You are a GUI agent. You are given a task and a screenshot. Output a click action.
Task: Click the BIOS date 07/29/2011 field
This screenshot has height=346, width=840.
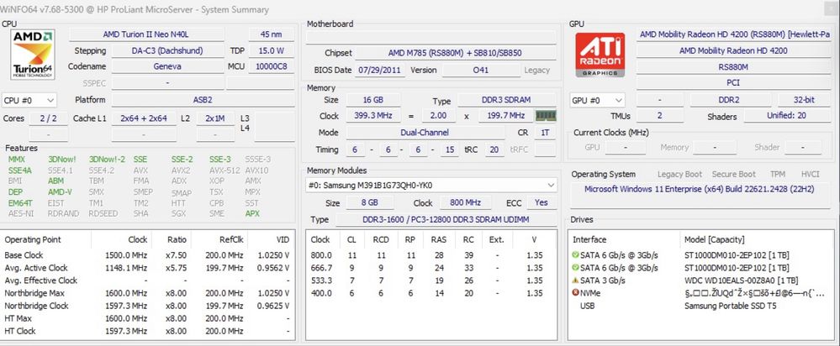coord(379,70)
